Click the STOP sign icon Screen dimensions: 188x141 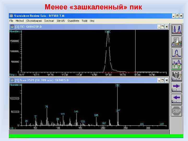[x=176, y=111]
